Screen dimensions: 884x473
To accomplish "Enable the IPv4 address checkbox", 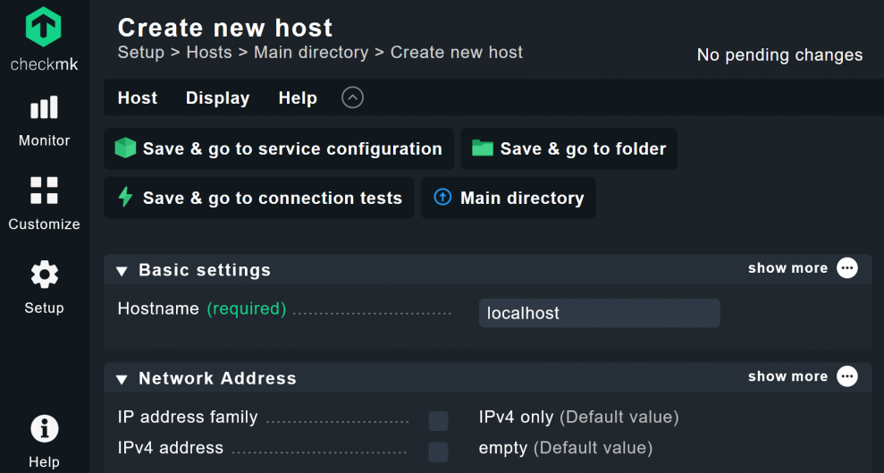I will click(x=438, y=452).
